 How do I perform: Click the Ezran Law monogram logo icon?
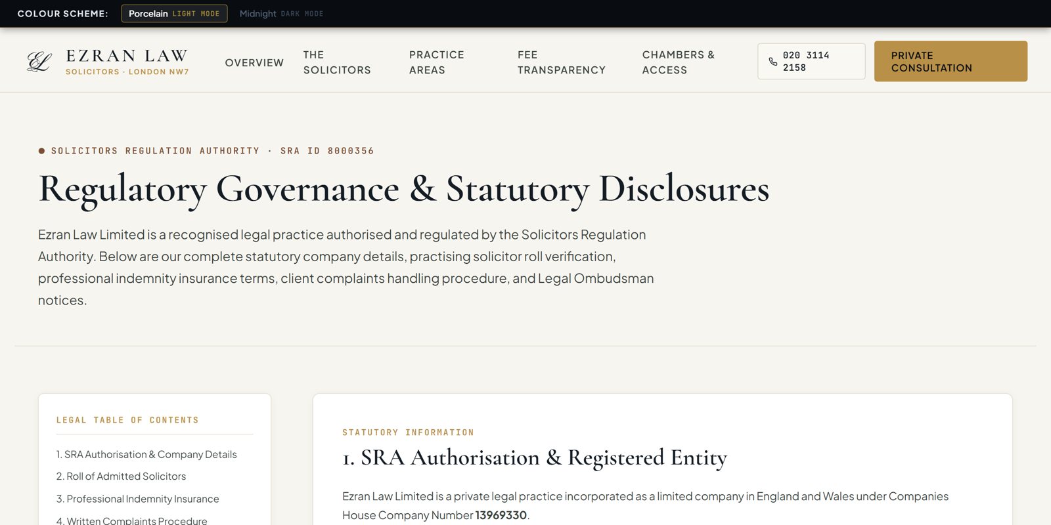(x=39, y=62)
